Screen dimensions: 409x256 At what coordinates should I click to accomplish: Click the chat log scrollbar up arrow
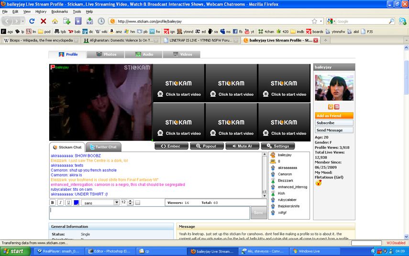tap(264, 154)
